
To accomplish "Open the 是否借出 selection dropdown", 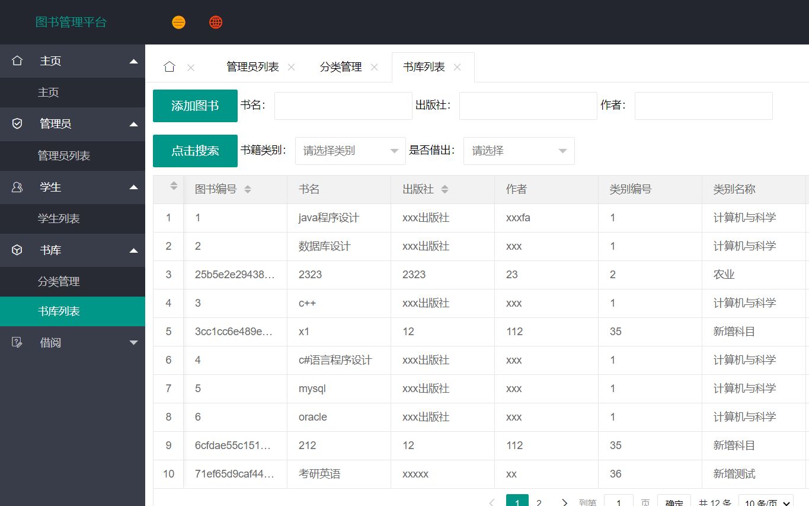I will click(x=519, y=151).
